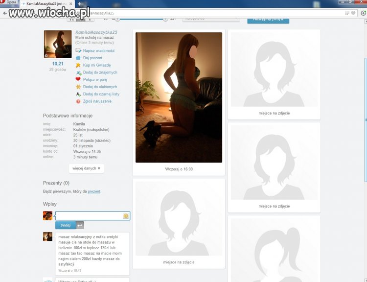
Task: Open a new tab with plus button
Action: (79, 4)
